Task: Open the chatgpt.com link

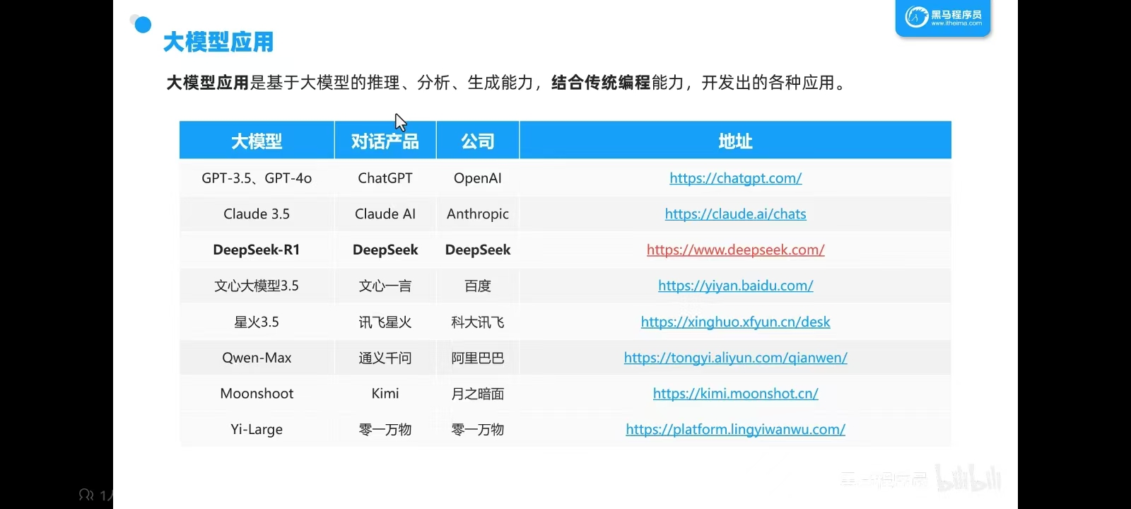Action: [735, 178]
